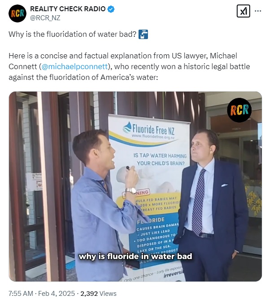Image resolution: width=269 pixels, height=299 pixels.
Task: Click the interviewer holding the microphone
Action: (106, 205)
